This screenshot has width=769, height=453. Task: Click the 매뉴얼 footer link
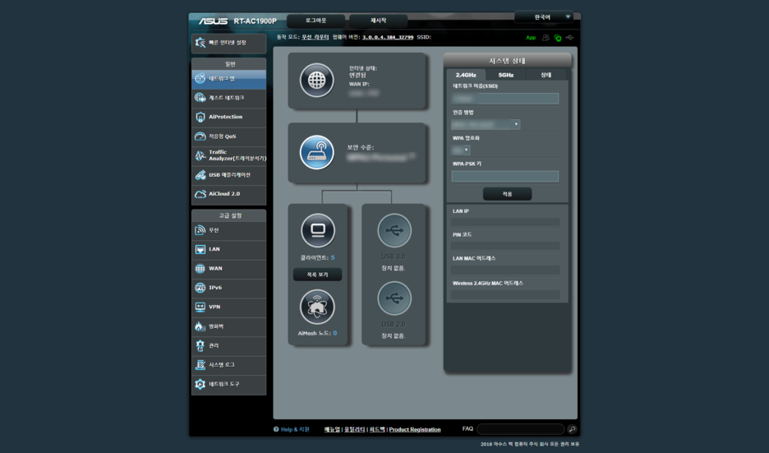tap(332, 429)
